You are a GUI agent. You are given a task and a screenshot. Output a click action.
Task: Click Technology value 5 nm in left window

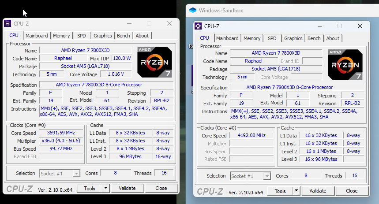click(52, 74)
